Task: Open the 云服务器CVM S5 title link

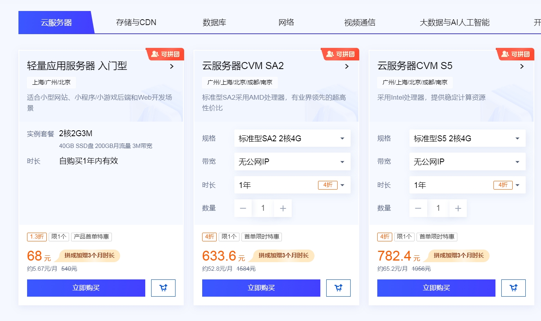Action: point(415,66)
